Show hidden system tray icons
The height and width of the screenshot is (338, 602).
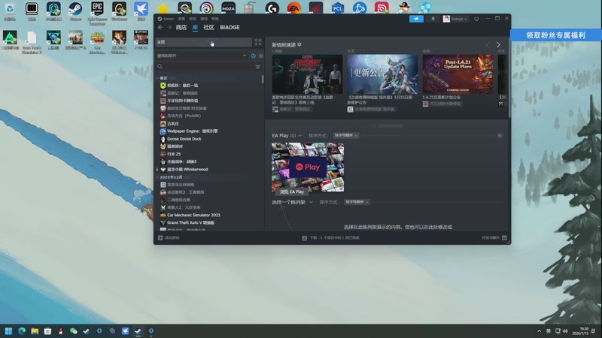[539, 331]
